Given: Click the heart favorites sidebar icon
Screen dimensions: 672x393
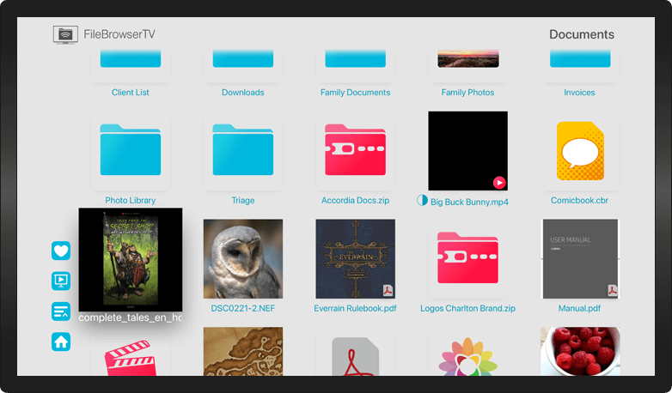Looking at the screenshot, I should point(61,251).
